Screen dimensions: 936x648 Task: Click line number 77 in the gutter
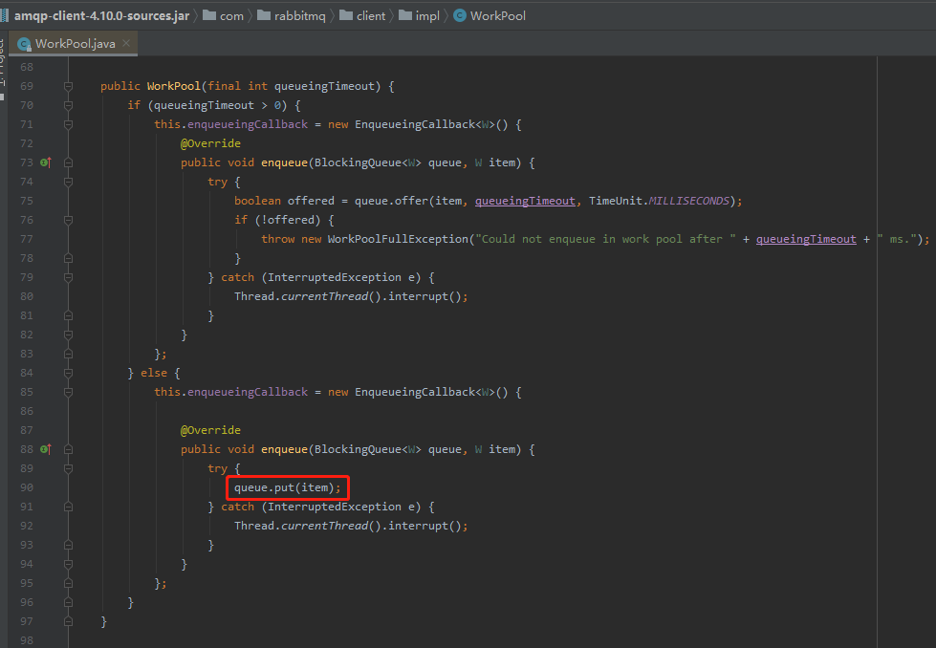27,239
